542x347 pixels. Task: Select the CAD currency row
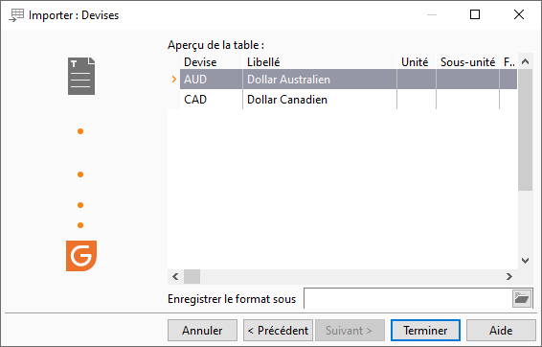[x=349, y=100]
